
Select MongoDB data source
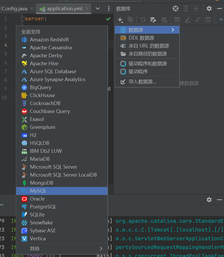(62, 183)
